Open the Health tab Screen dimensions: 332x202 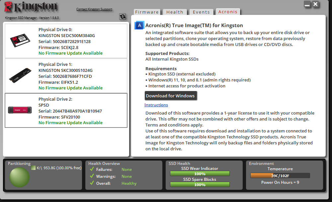click(x=175, y=12)
